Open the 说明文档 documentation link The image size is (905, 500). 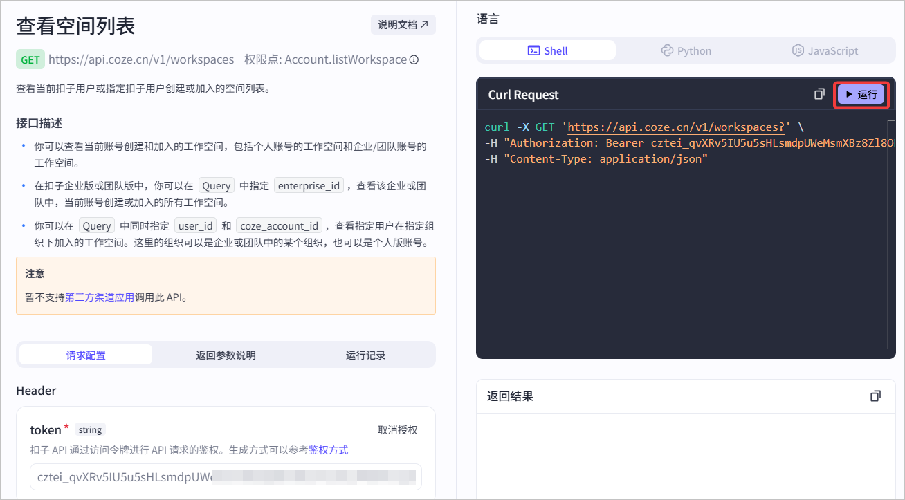pyautogui.click(x=403, y=24)
